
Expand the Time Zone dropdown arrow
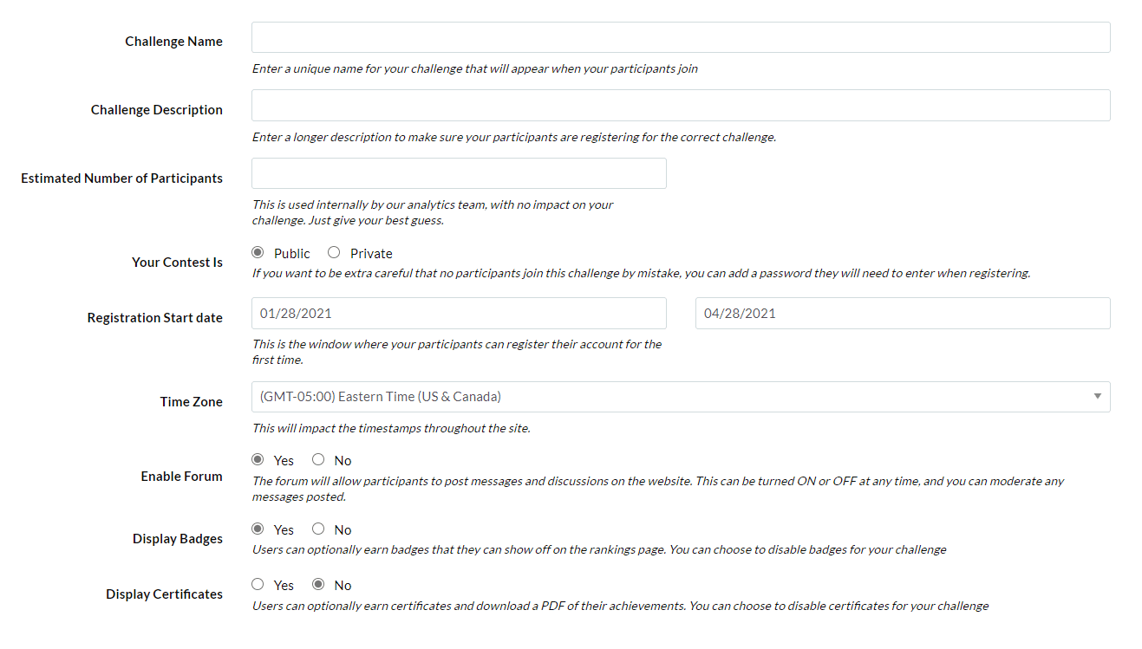click(x=1097, y=397)
